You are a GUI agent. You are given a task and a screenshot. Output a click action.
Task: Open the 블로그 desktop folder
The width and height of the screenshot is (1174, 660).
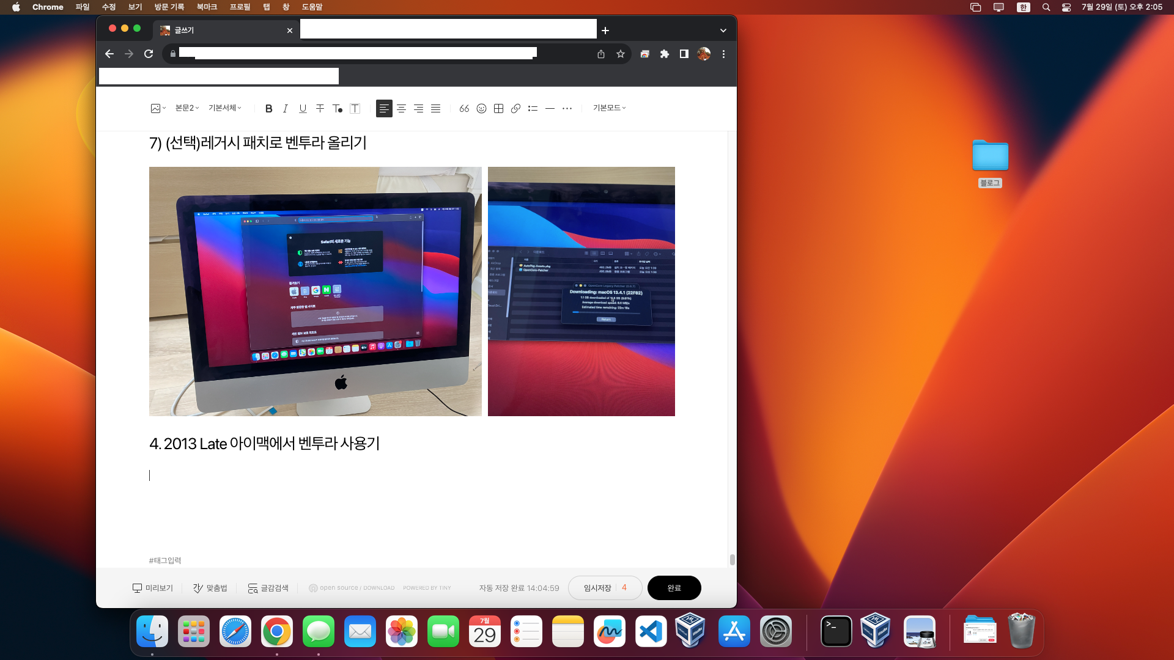tap(990, 163)
